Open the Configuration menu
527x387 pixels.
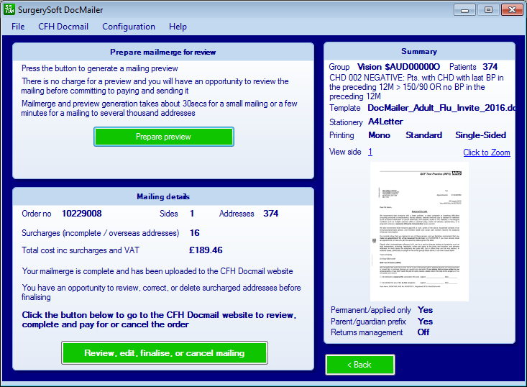(129, 27)
